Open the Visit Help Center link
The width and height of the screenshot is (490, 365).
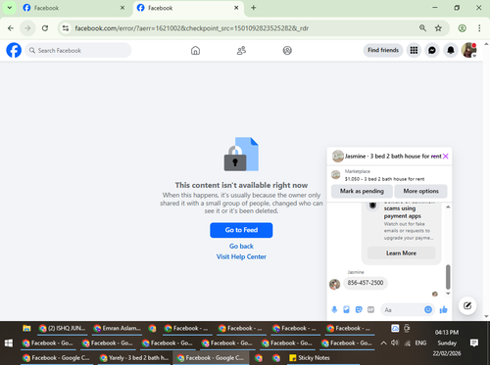point(241,256)
